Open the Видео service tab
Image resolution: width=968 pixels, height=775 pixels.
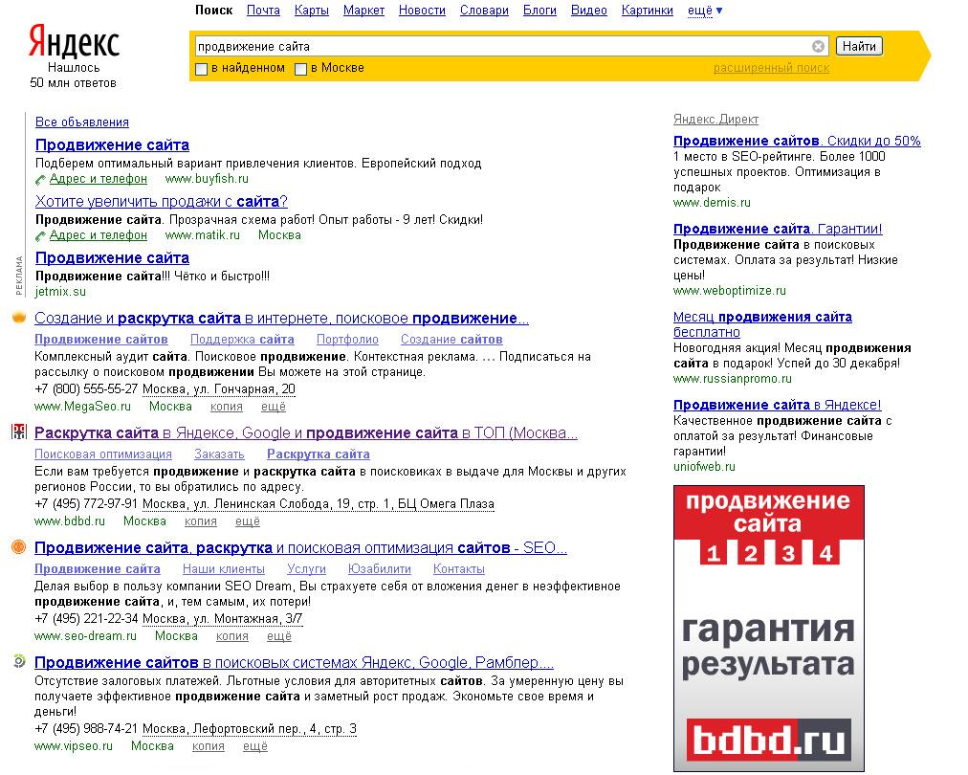pos(589,11)
